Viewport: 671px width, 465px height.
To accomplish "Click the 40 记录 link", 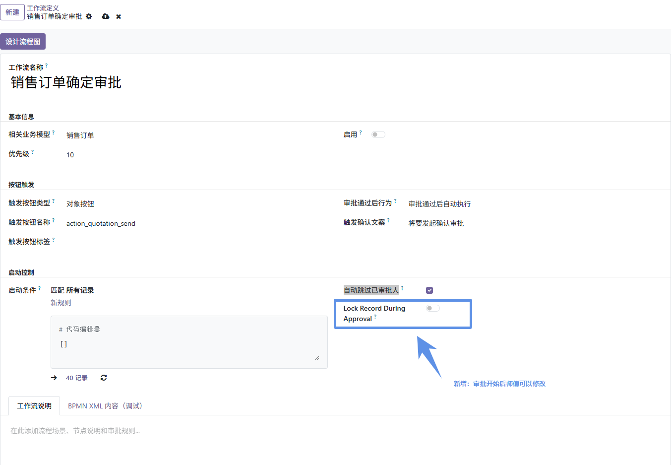I will tap(76, 378).
